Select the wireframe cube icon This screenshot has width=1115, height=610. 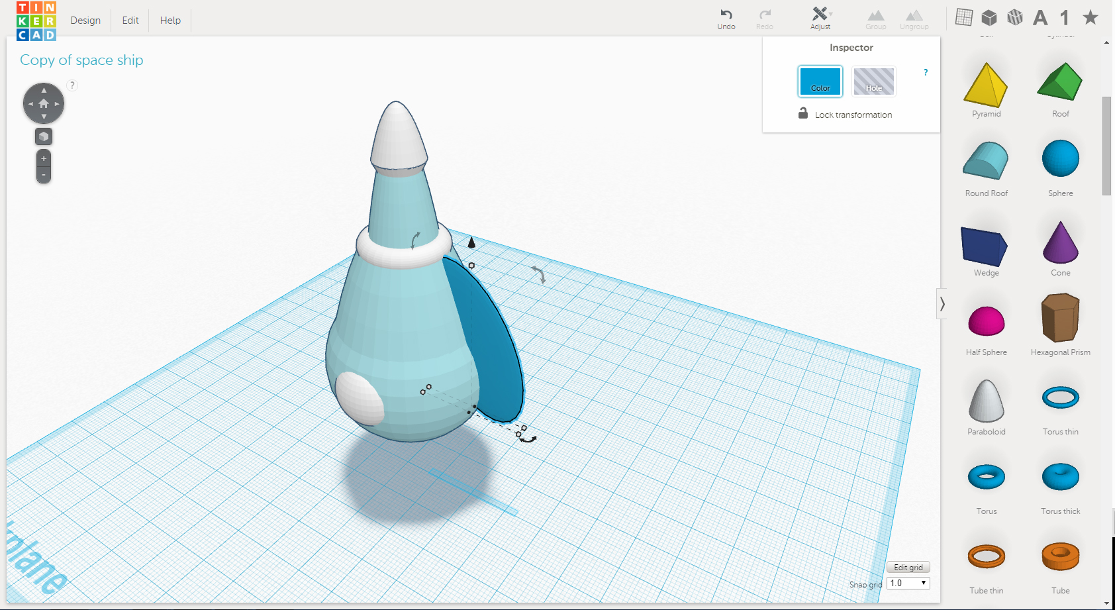click(x=1015, y=17)
